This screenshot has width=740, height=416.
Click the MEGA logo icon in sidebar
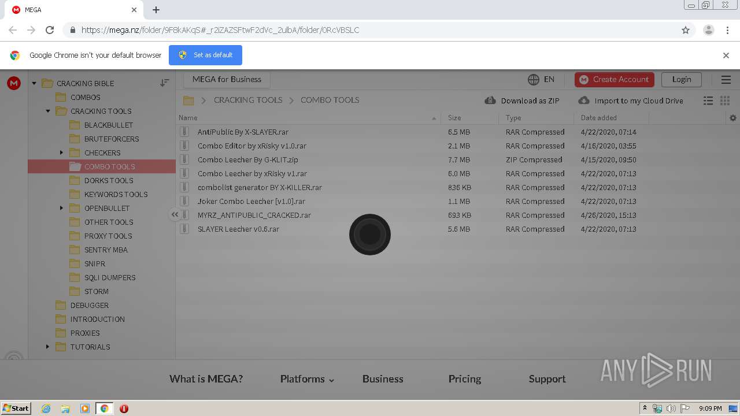pyautogui.click(x=14, y=83)
